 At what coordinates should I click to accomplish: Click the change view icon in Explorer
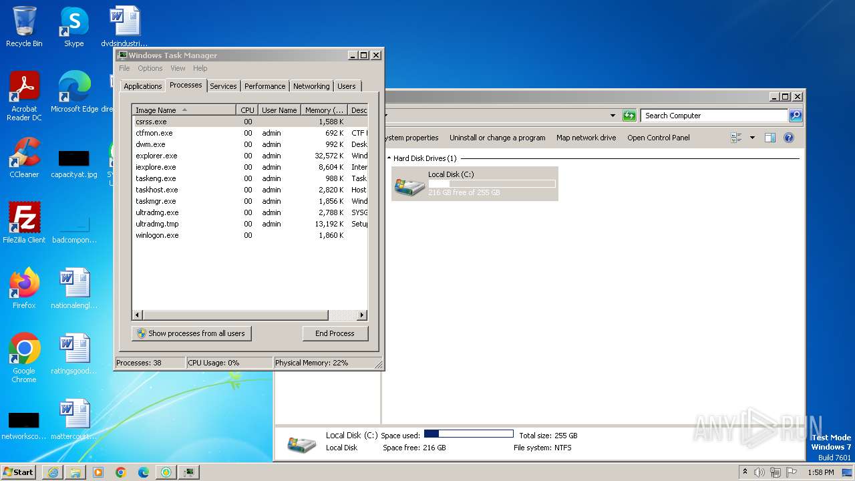click(x=737, y=138)
